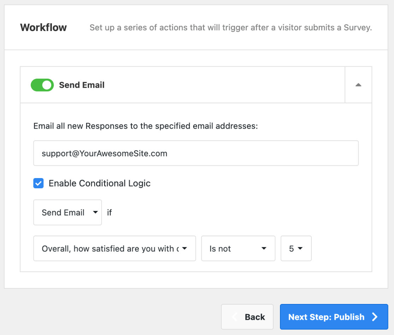Click the caret arrow next to "Is not"
Screen dimensions: 394x335
(264, 249)
